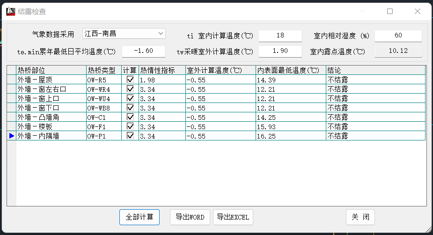The height and width of the screenshot is (235, 433).
Task: Close dialog with the title bar X
Action: [x=418, y=12]
